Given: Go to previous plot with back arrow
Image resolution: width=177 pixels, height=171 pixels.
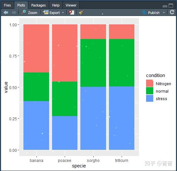Looking at the screenshot, I should 6,12.
